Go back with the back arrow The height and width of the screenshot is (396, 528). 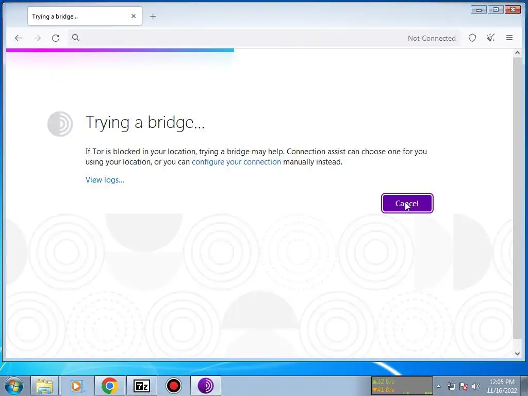pyautogui.click(x=19, y=38)
